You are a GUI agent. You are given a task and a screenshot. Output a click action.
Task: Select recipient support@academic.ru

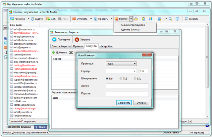pos(26,80)
